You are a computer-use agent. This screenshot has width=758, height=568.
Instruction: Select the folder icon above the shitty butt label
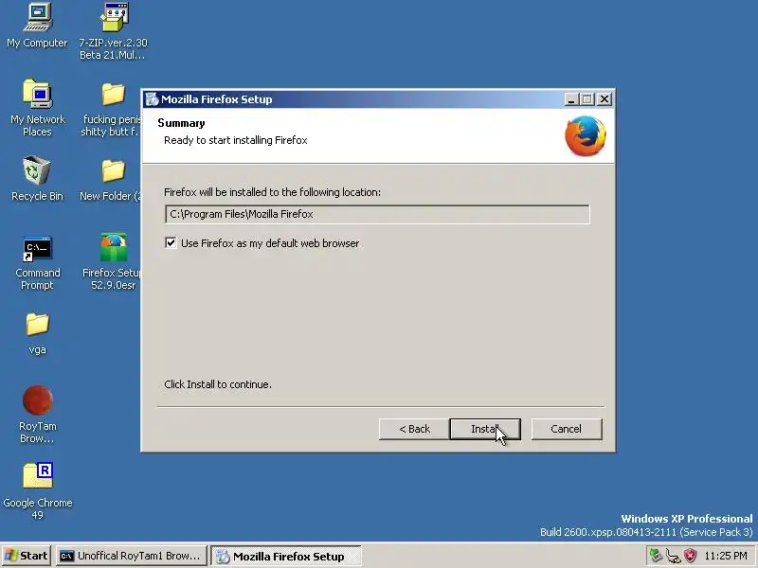tap(113, 94)
